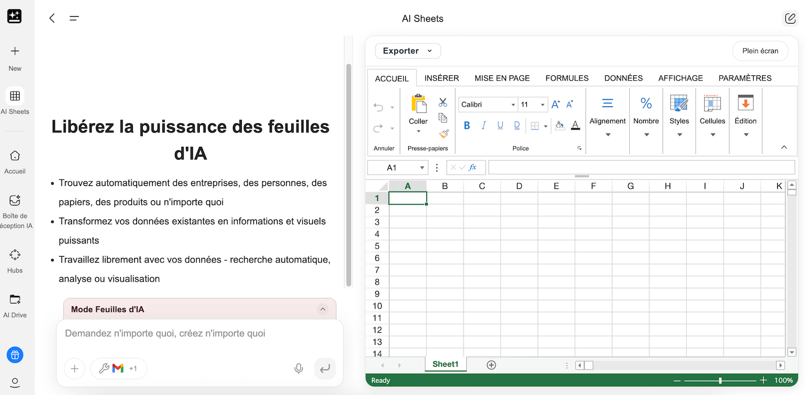
Task: Click the Undo arrow icon
Action: click(x=378, y=107)
